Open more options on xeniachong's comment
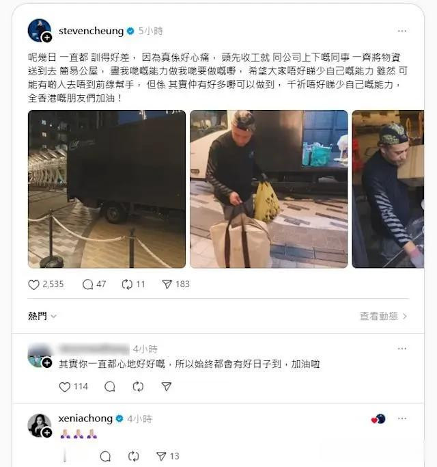 coord(402,418)
